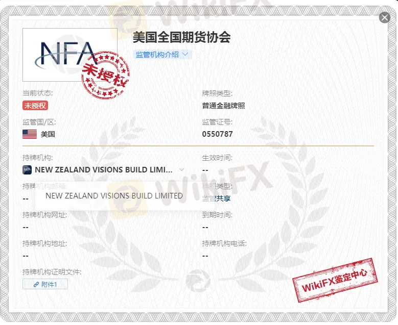Click the 持牌机构地址 label
The image size is (398, 325).
click(45, 244)
